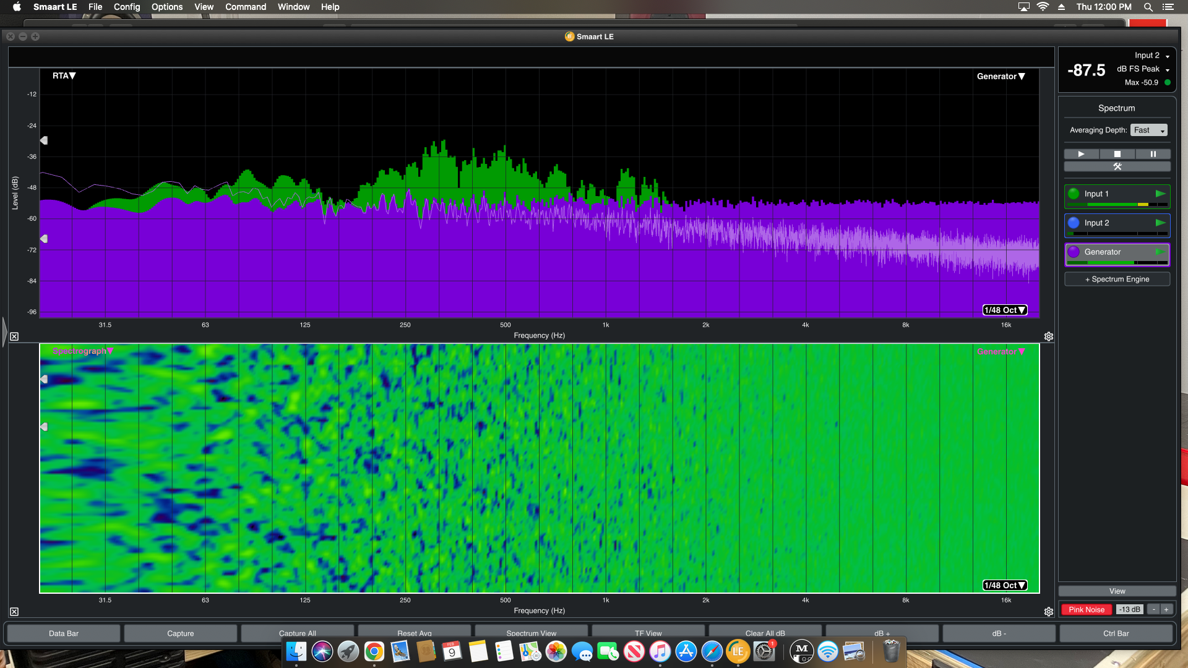Click the -13 dB generator level field

point(1130,609)
